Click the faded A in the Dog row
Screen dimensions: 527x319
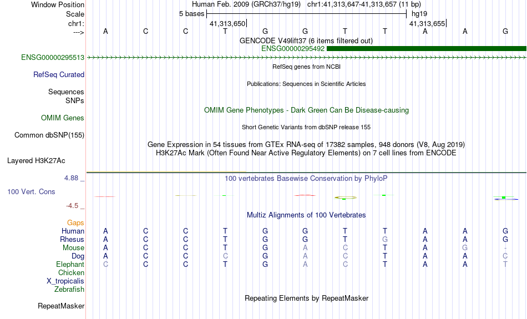[305, 256]
